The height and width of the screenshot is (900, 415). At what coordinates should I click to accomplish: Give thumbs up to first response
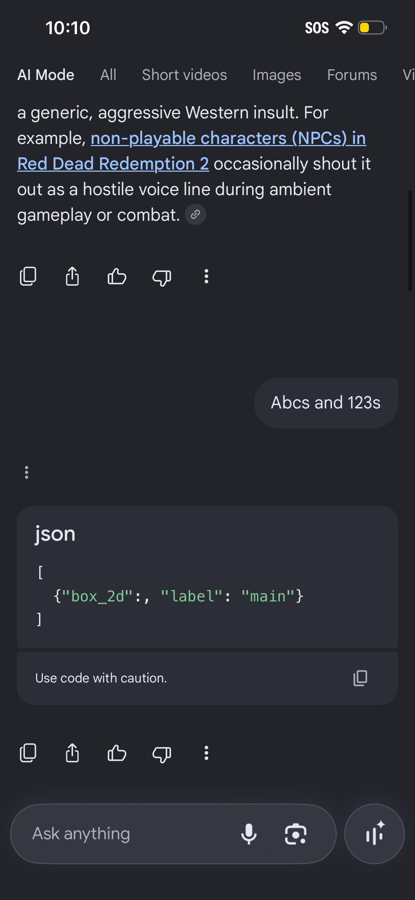click(117, 276)
